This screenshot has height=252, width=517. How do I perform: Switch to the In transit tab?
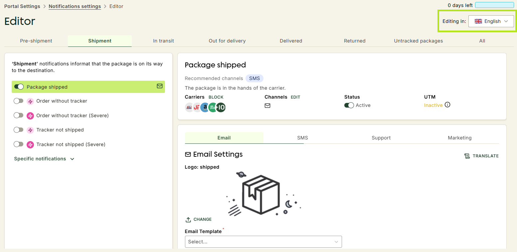click(163, 41)
